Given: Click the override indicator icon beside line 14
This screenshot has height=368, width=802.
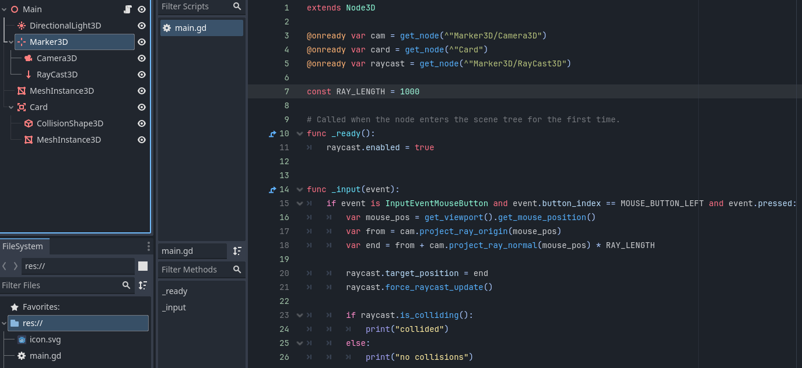Looking at the screenshot, I should click(x=272, y=190).
